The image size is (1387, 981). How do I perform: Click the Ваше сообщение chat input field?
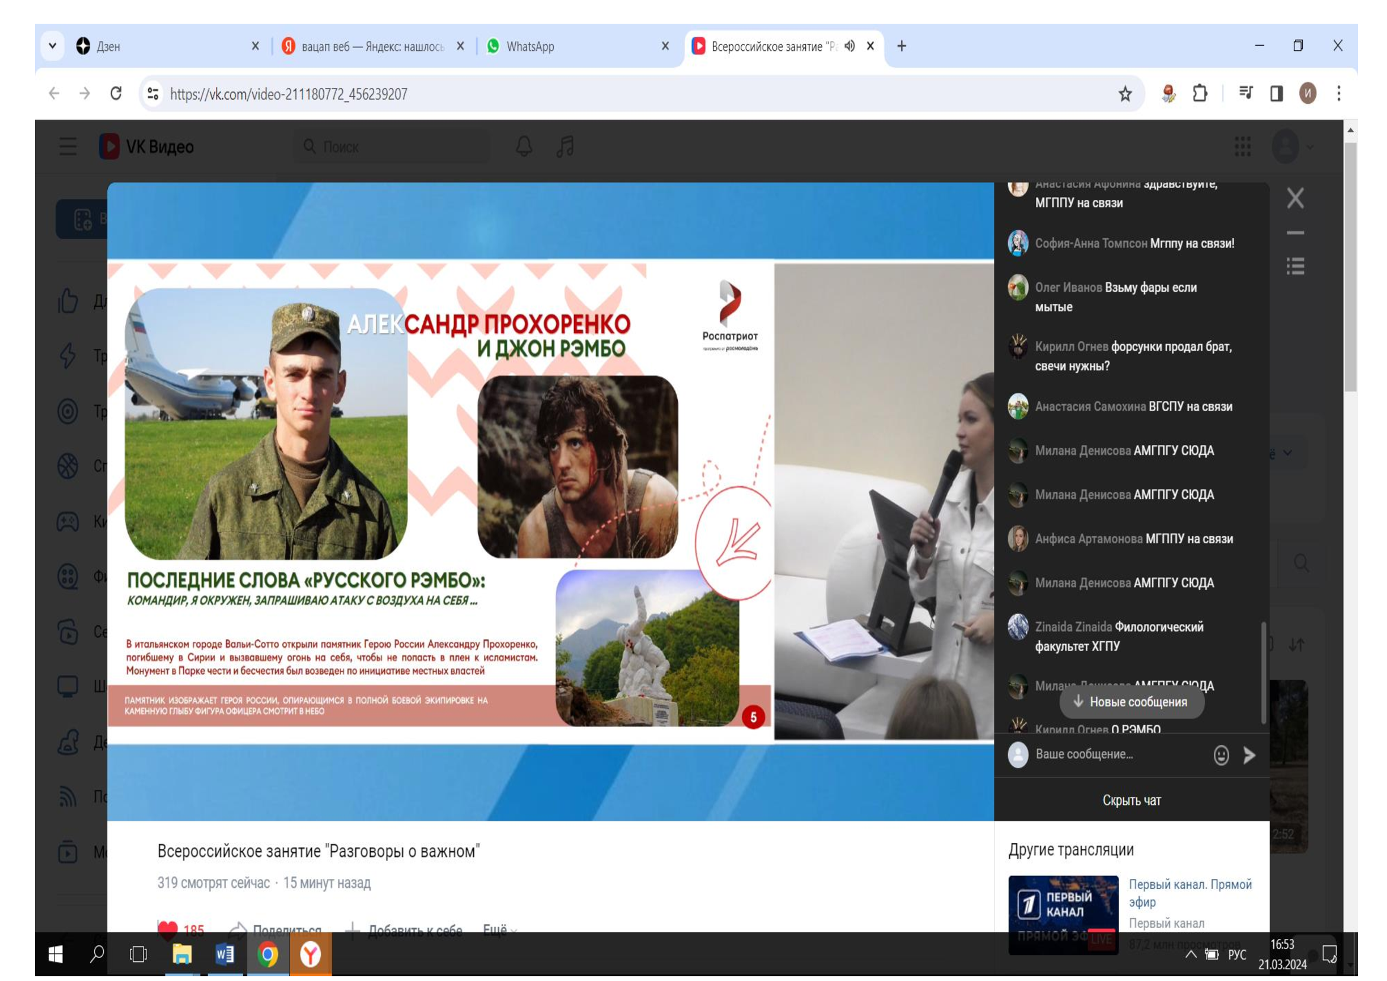(x=1111, y=754)
